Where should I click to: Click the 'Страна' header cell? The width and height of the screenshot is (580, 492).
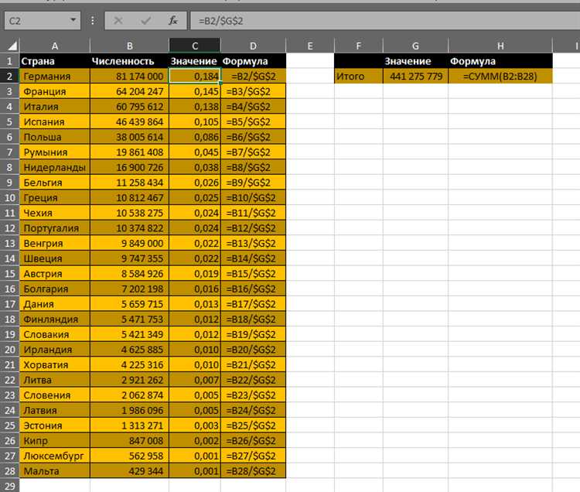coord(55,61)
